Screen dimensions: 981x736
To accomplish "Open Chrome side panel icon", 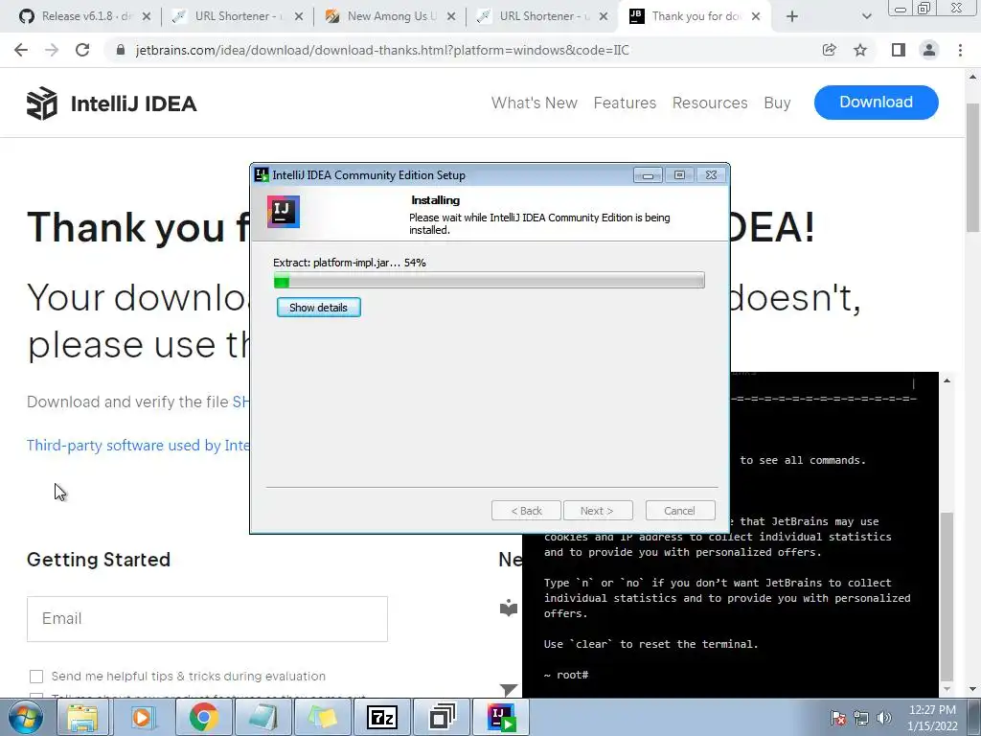I will click(899, 50).
